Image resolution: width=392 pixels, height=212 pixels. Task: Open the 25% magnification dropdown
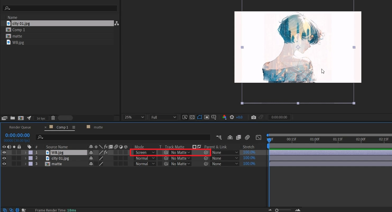click(134, 117)
